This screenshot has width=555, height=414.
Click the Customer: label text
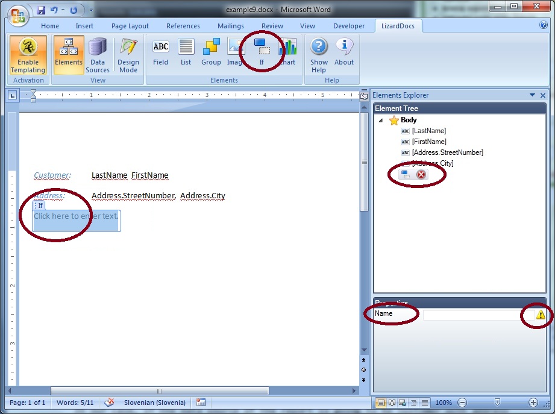pyautogui.click(x=52, y=175)
